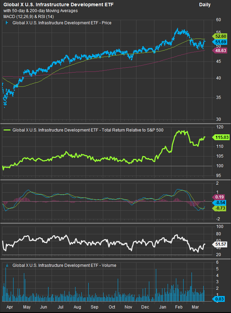Screen dimensions: 231x313
Task: Click the 52.60 green moving average tag
Action: (220, 36)
